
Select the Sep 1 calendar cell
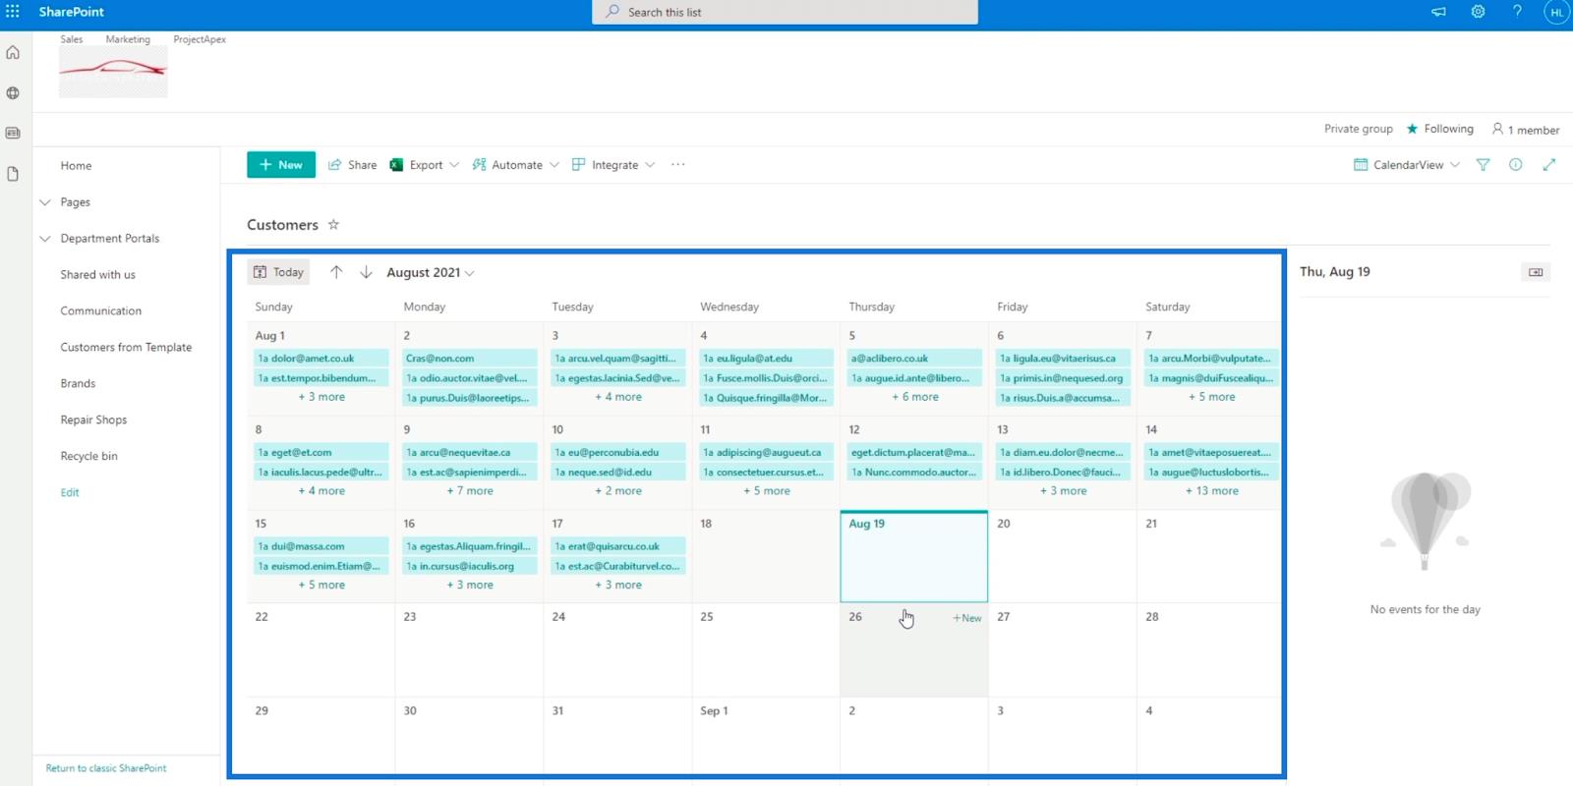pyautogui.click(x=766, y=737)
